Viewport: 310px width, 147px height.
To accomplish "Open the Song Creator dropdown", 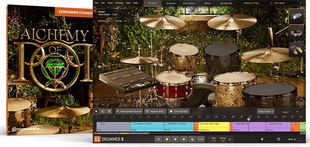I will click(265, 111).
